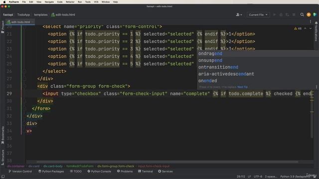This screenshot has height=179, width=319.
Task: Click the 46 warnings inspection indicator
Action: pos(298,29)
